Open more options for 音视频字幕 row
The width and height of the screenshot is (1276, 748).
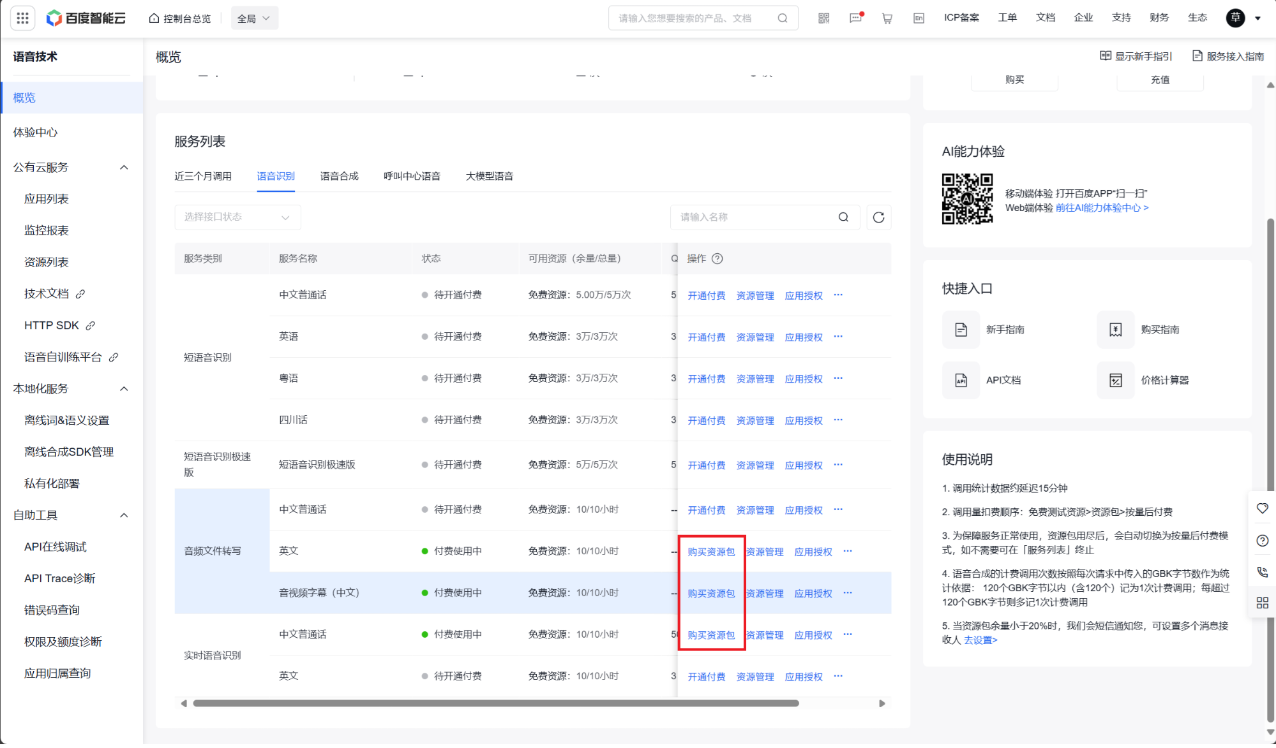click(x=848, y=594)
